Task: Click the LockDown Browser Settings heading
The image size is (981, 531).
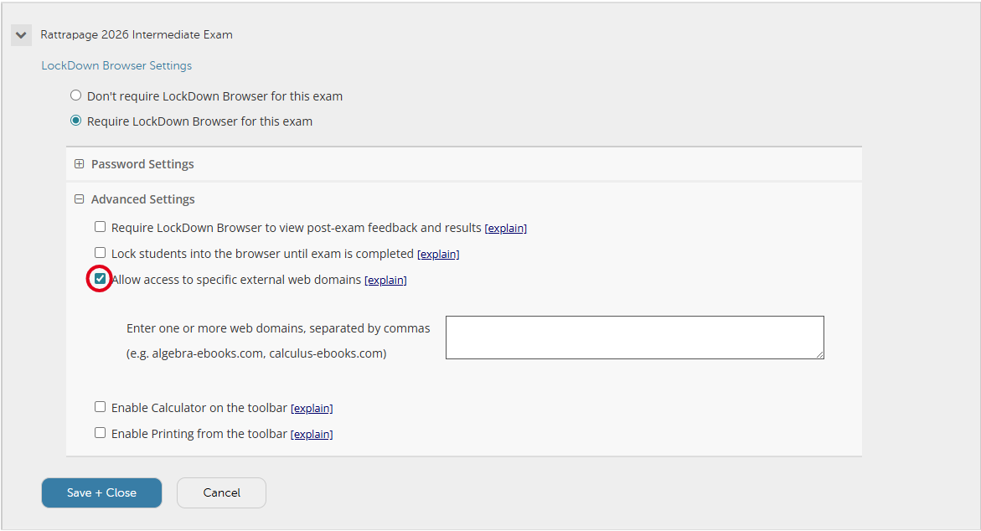Action: pos(116,65)
